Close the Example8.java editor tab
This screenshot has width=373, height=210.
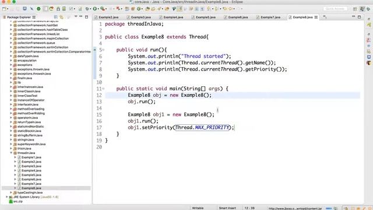[x=316, y=17]
